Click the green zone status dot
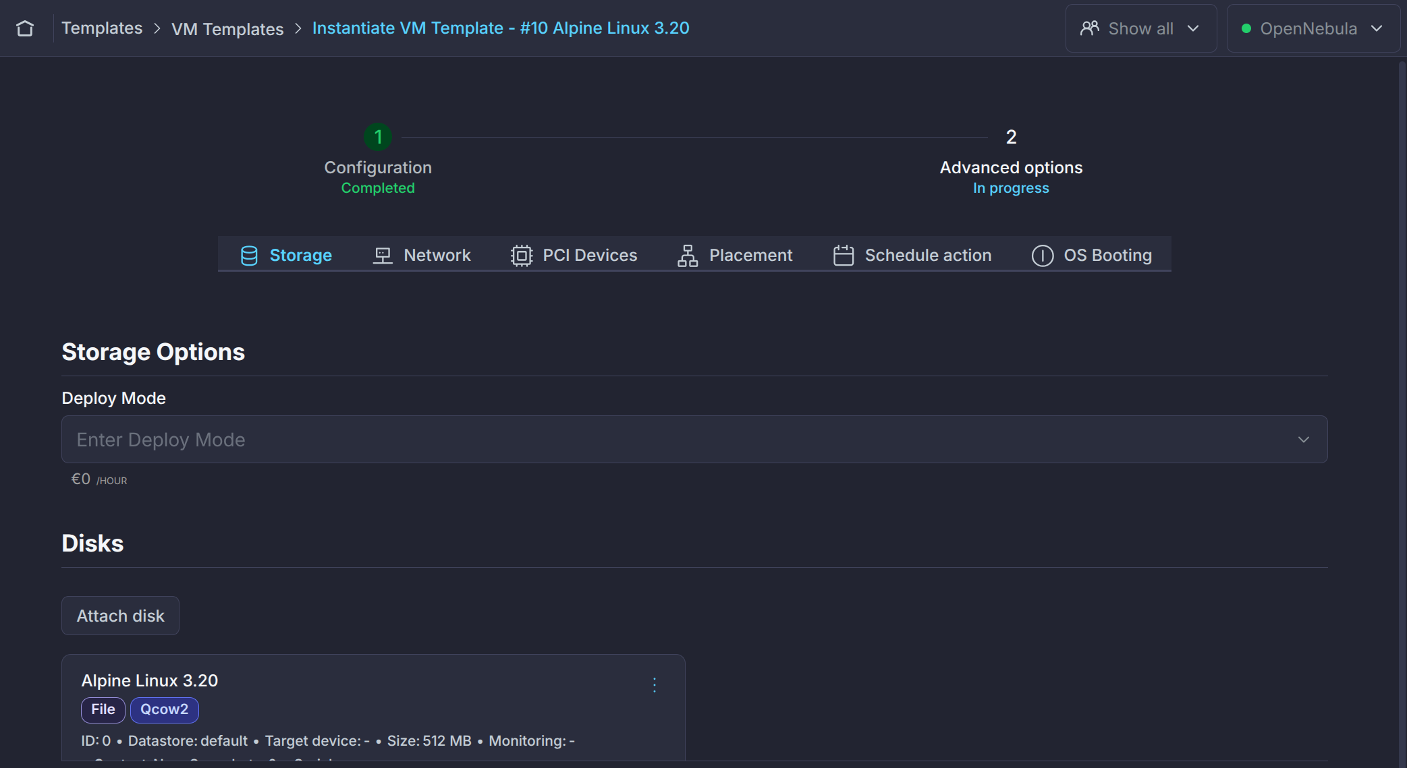 1246,28
